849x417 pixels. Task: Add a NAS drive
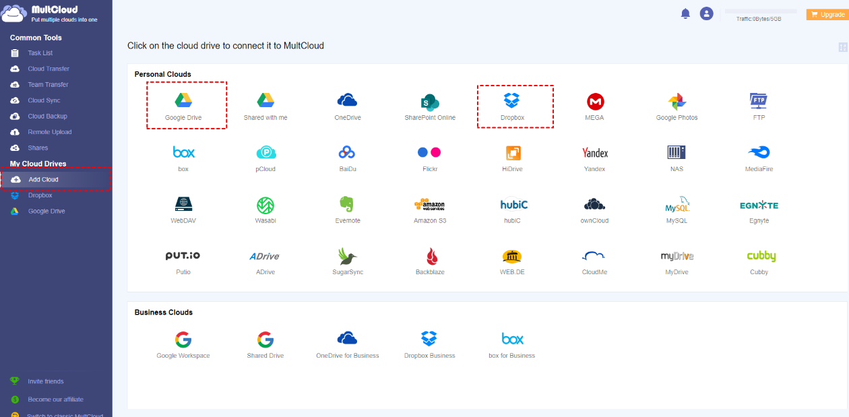click(x=677, y=159)
